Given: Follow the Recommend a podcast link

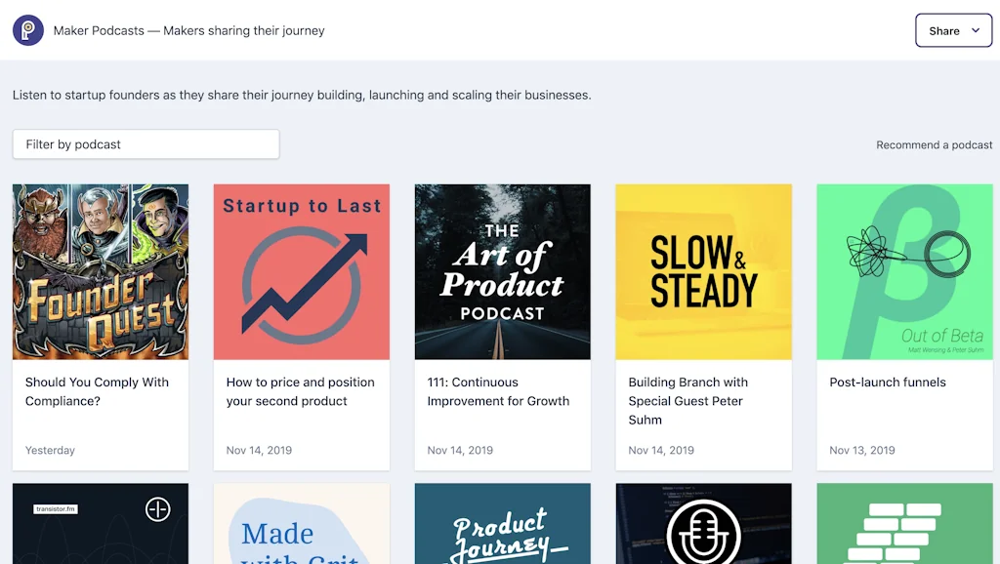Looking at the screenshot, I should click(x=934, y=144).
